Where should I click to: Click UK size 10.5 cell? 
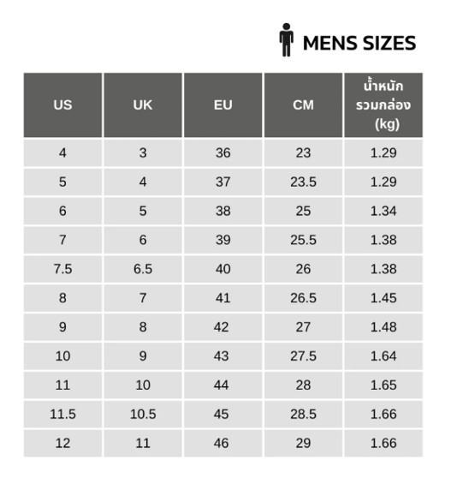[143, 414]
